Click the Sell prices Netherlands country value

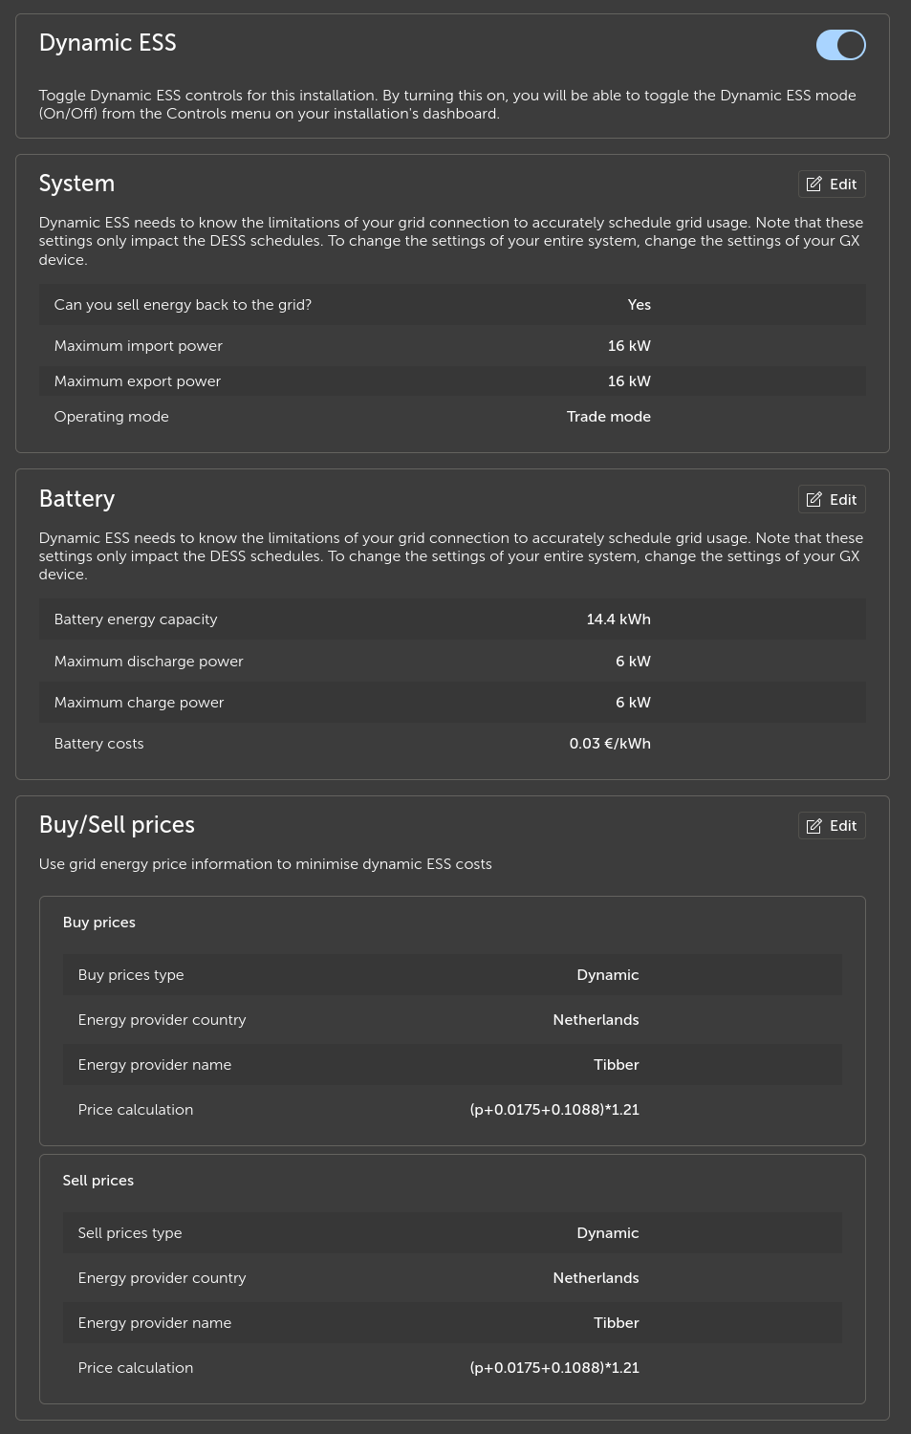click(x=596, y=1278)
